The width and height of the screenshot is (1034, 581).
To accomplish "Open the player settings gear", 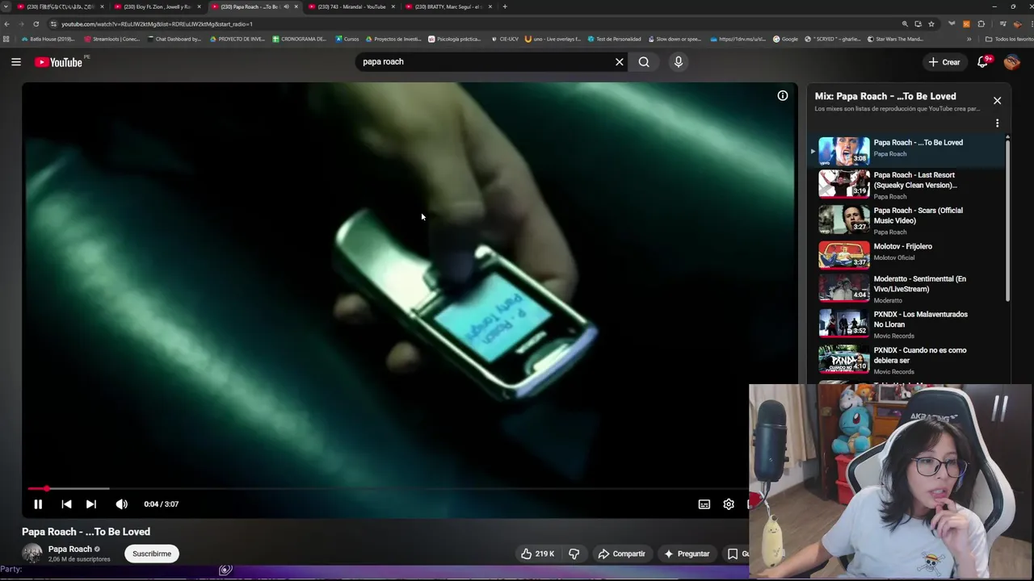I will [x=729, y=504].
